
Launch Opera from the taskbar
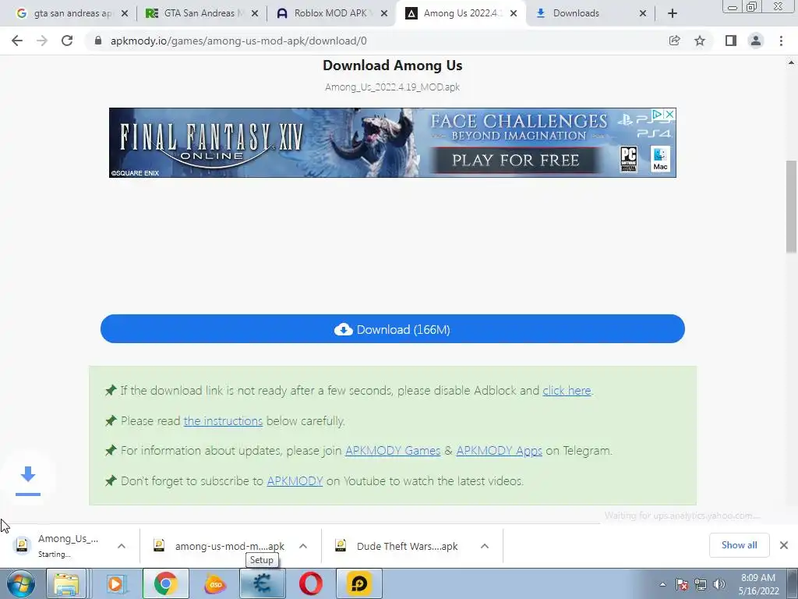point(310,583)
